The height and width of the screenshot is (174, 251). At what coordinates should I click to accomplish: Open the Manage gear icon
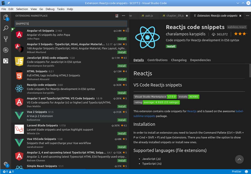[x=6, y=163]
